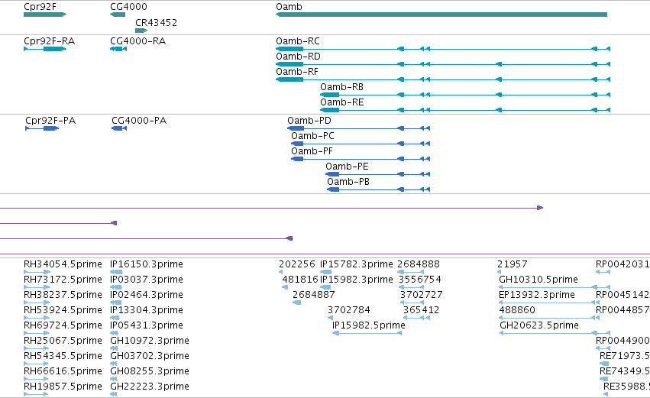
Task: Click EST RH19857.5prime label
Action: click(63, 387)
